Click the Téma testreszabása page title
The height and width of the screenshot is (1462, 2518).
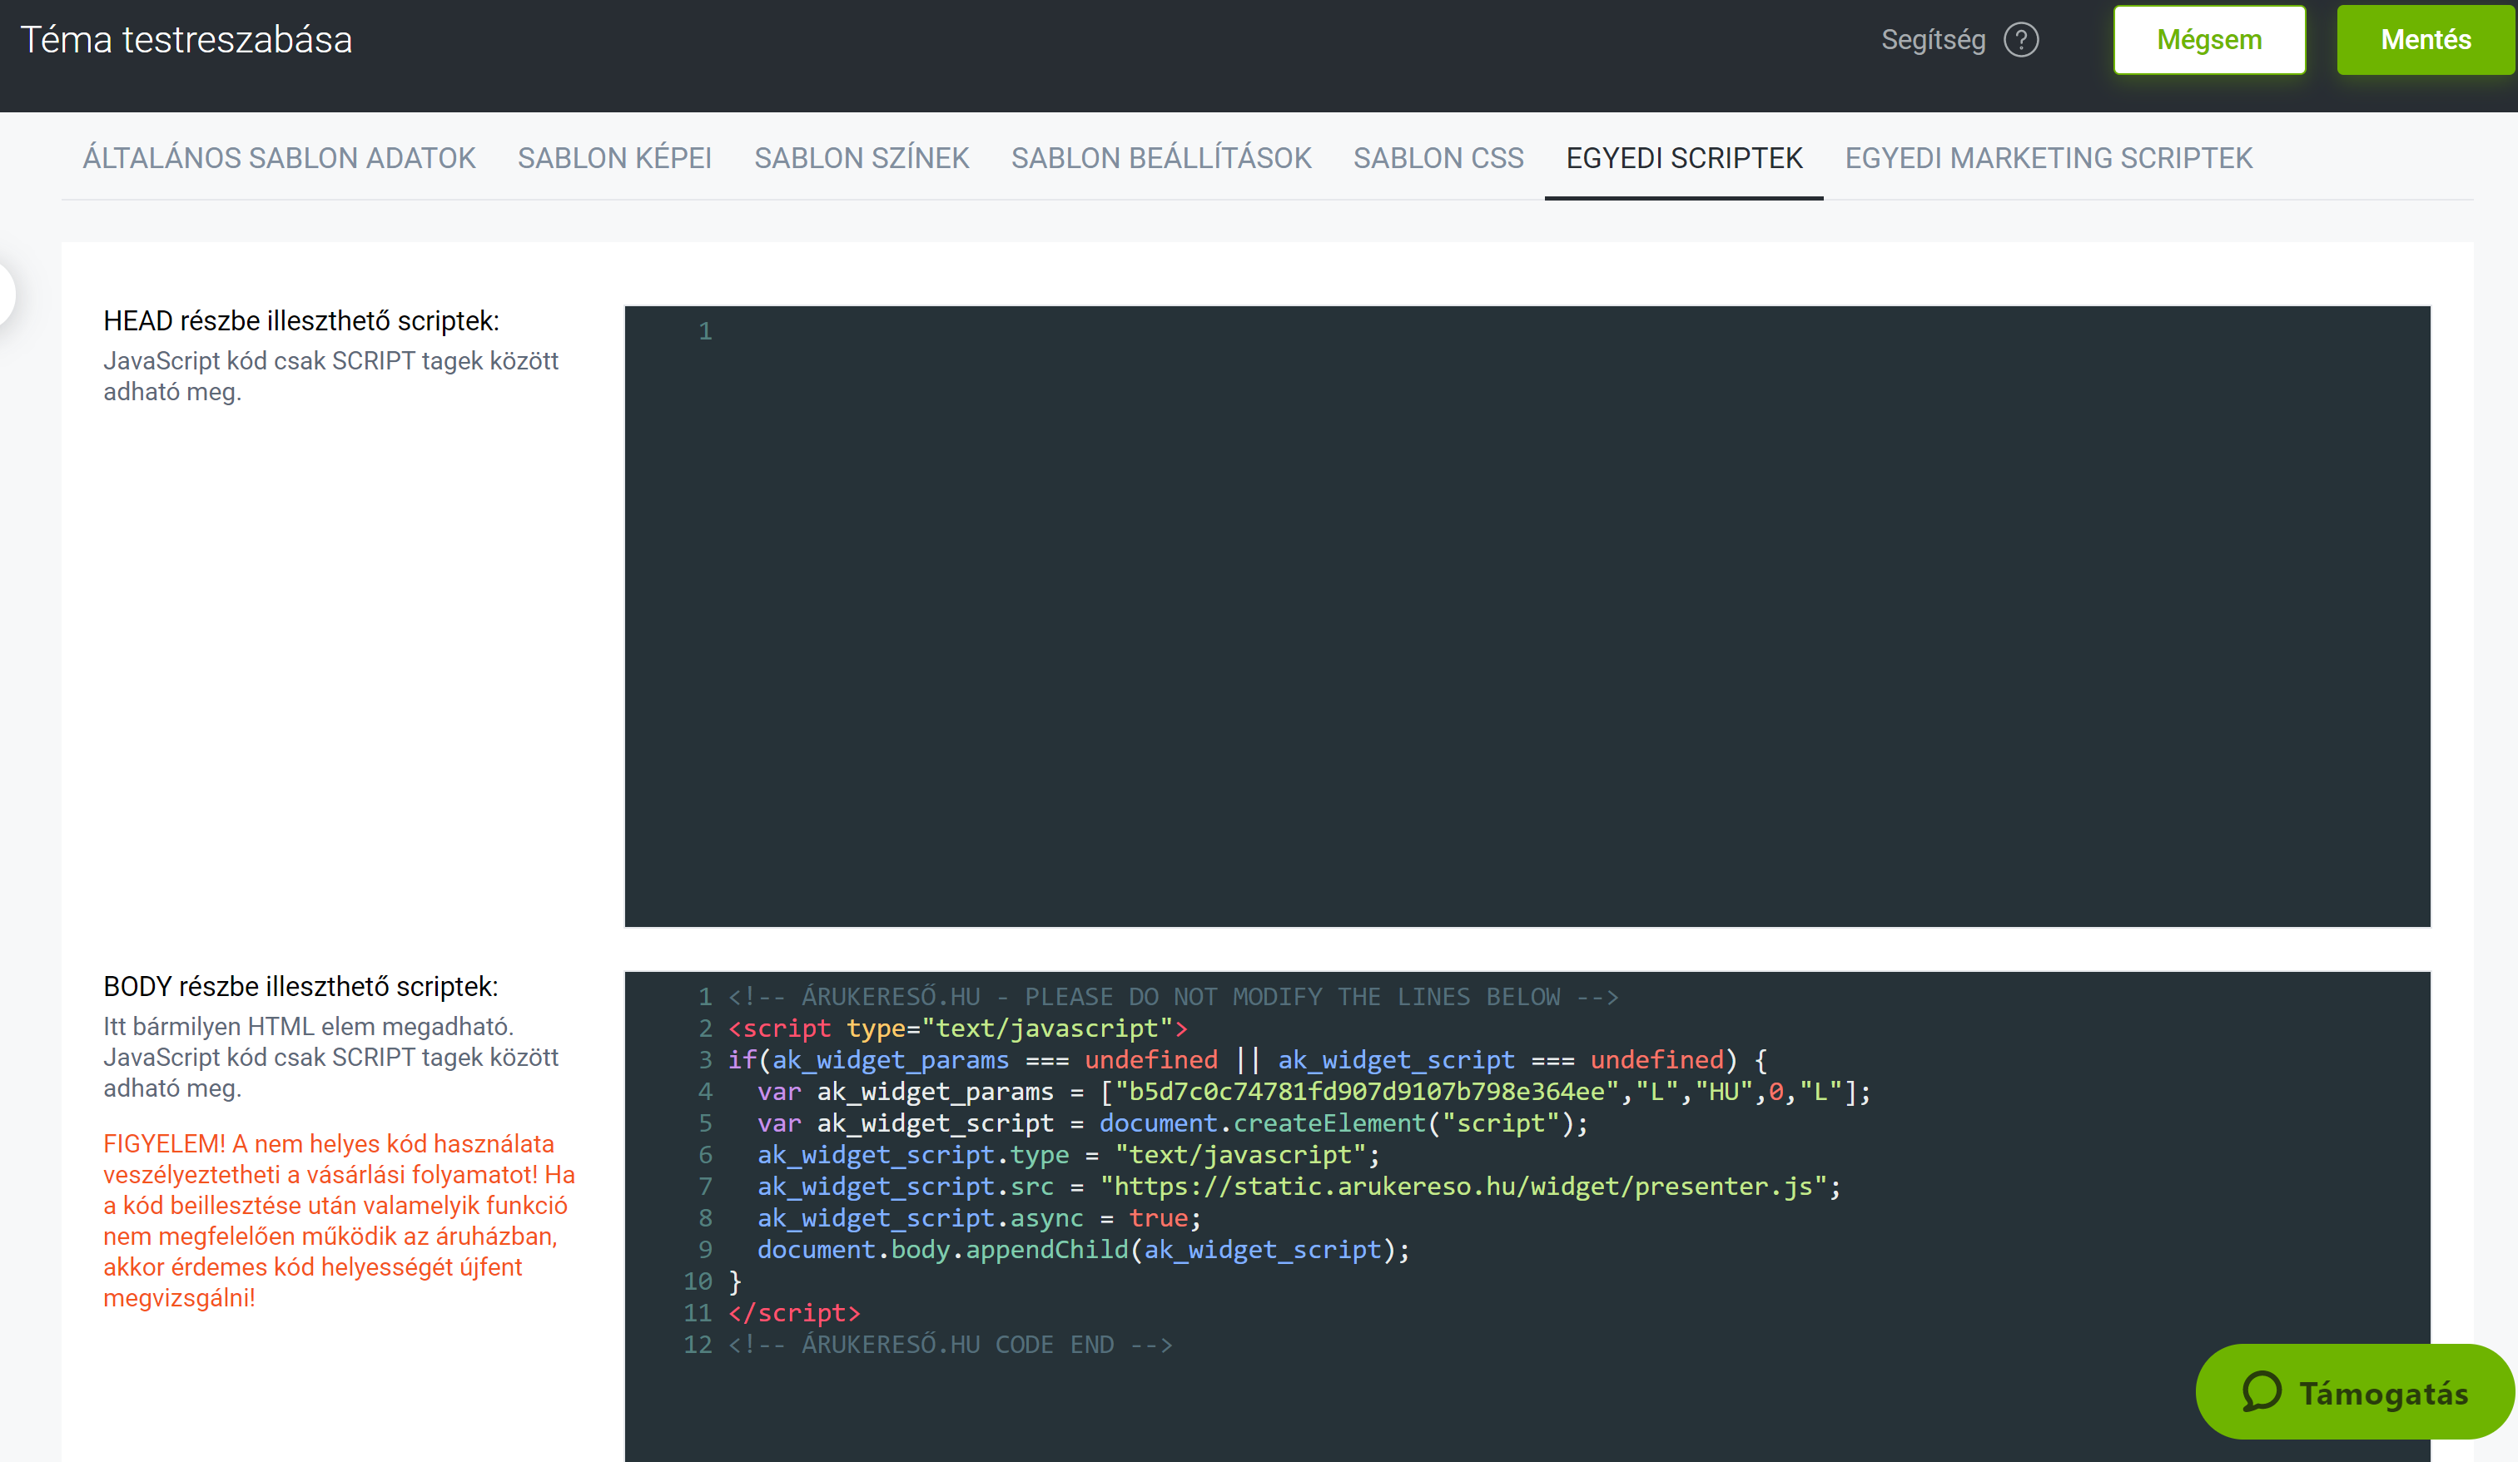[186, 40]
